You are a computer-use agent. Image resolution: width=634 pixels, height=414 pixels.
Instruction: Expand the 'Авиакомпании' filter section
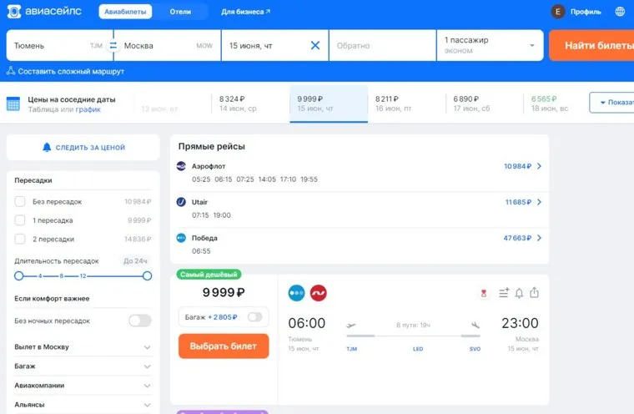click(x=147, y=386)
